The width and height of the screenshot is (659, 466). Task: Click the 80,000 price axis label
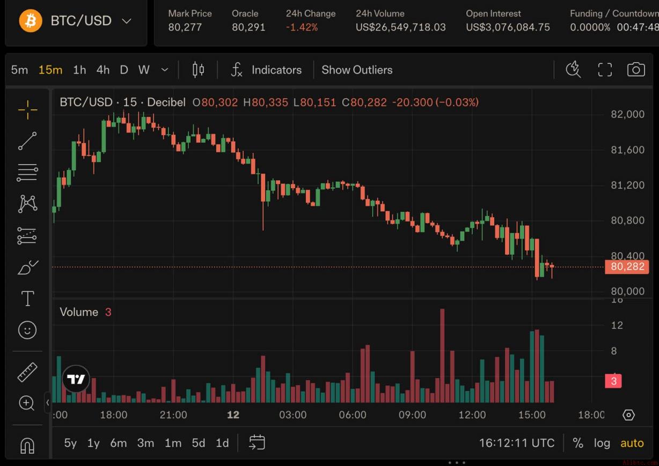(628, 291)
